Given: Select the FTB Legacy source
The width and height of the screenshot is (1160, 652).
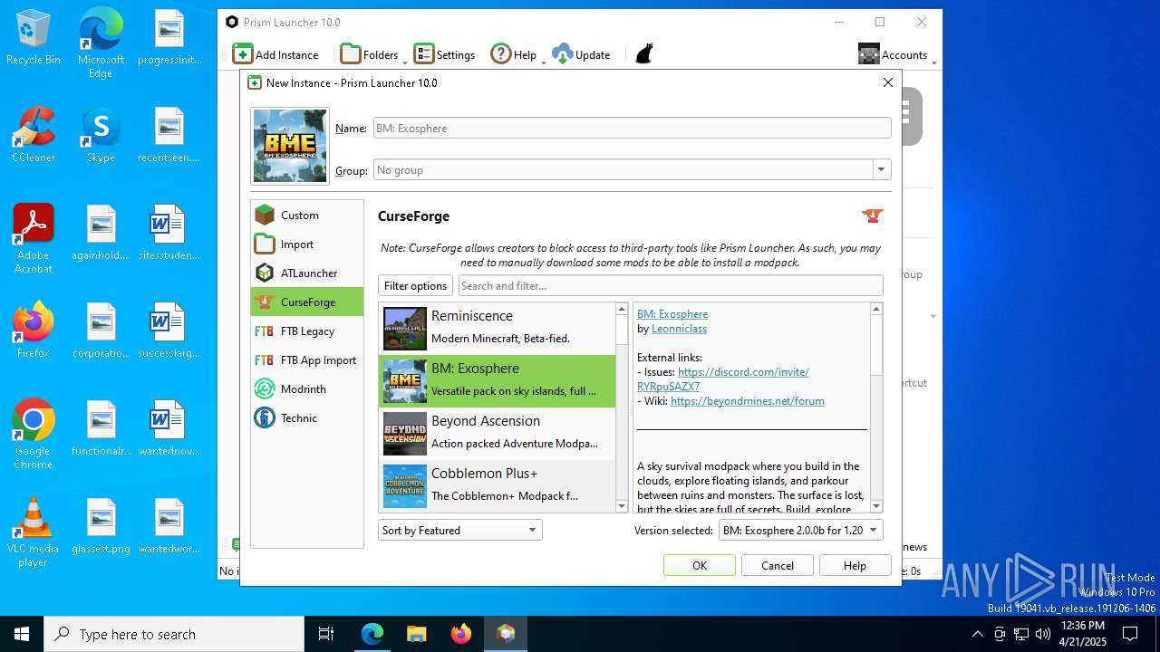Looking at the screenshot, I should (x=307, y=331).
